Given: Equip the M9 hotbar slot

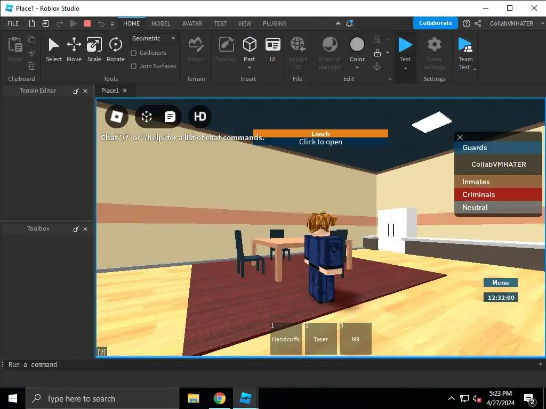Looking at the screenshot, I should [355, 339].
